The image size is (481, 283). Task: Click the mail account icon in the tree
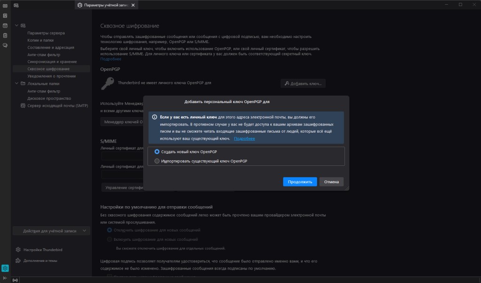(x=23, y=25)
